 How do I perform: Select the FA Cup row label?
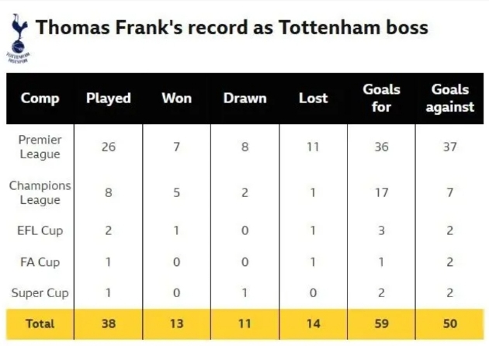40,262
